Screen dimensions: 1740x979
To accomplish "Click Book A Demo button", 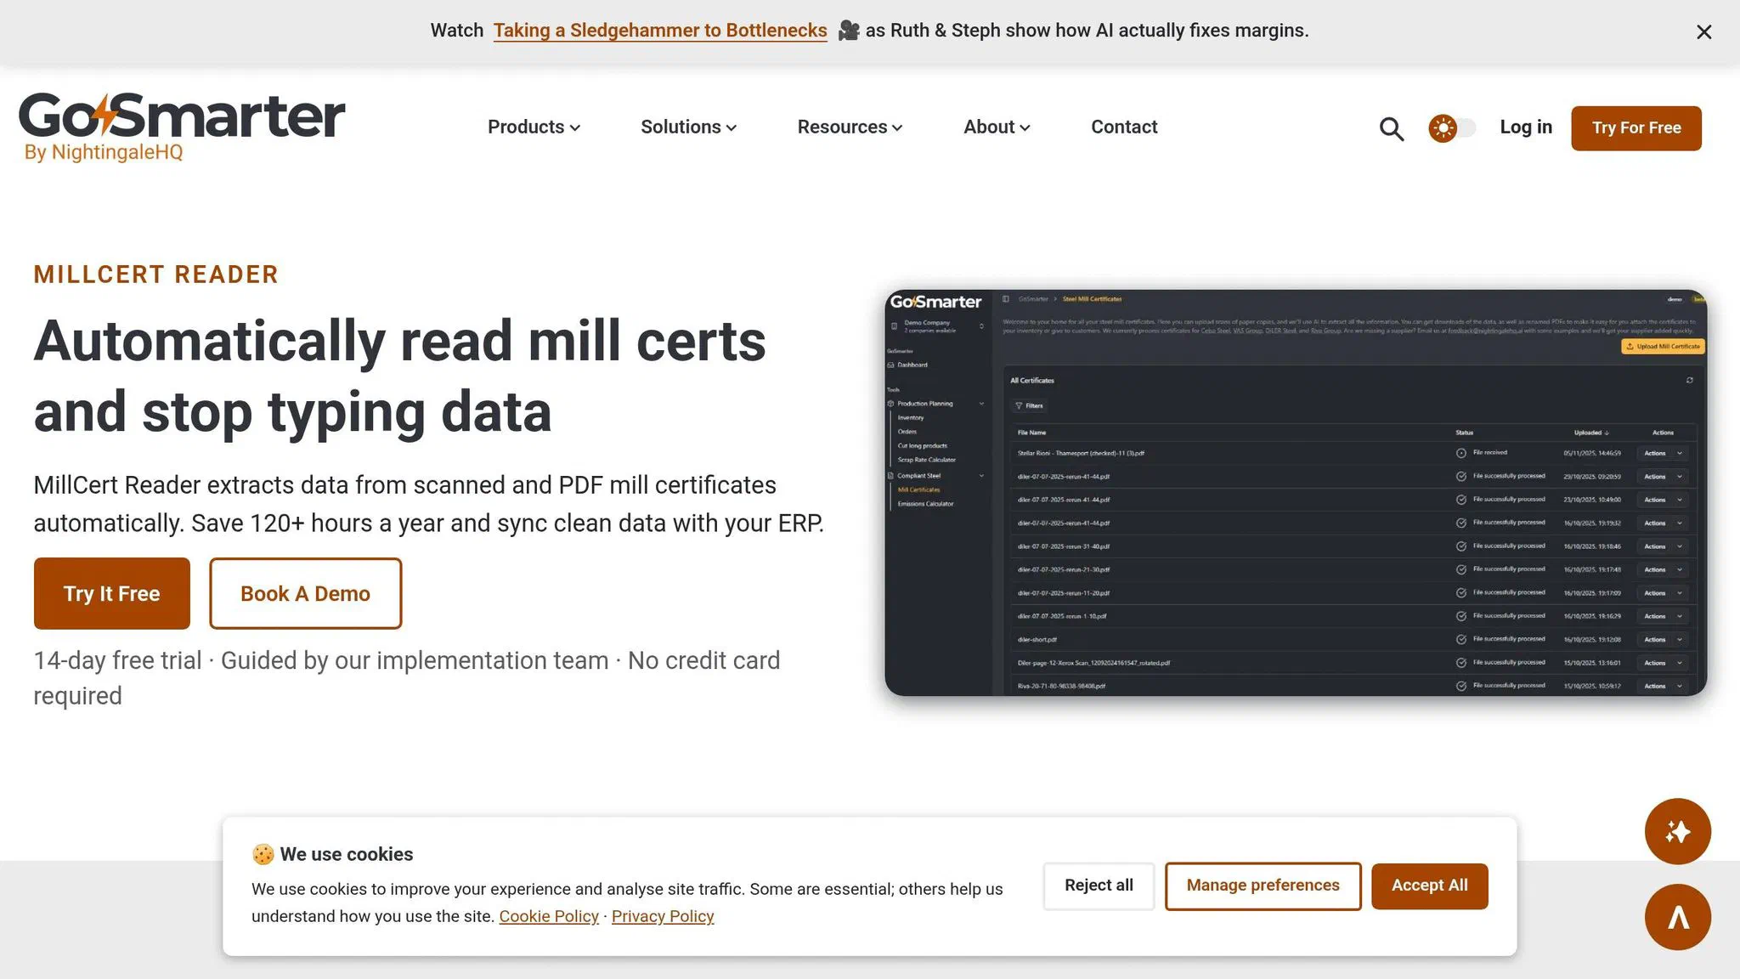I will tap(305, 593).
